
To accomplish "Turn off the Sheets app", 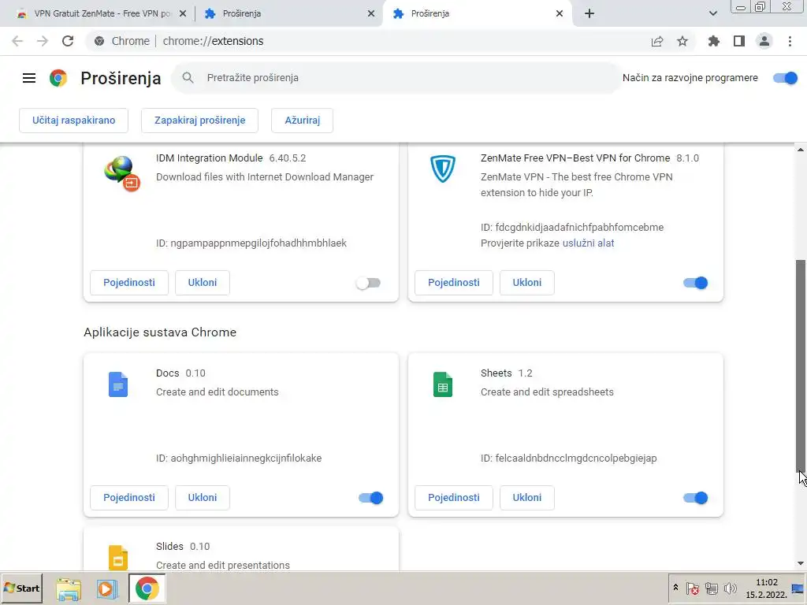I will pyautogui.click(x=695, y=498).
